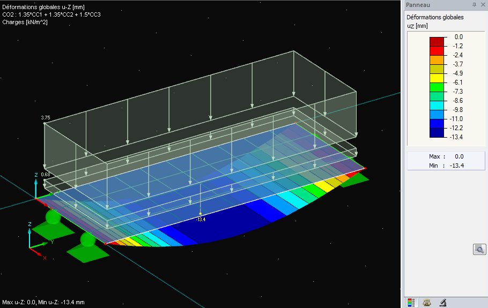This screenshot has height=308, width=488.
Task: Pin the Panneau panel with the pushpin
Action: (x=474, y=5)
